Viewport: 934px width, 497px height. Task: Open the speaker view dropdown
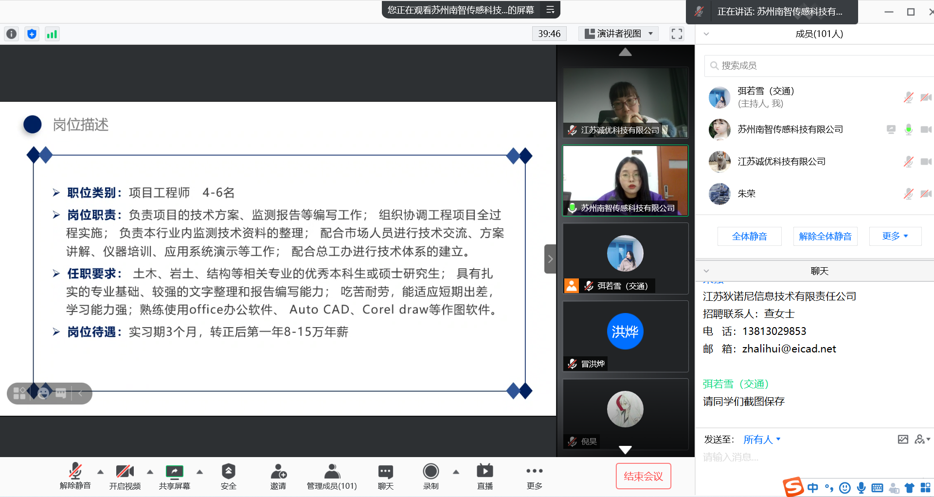(x=618, y=34)
